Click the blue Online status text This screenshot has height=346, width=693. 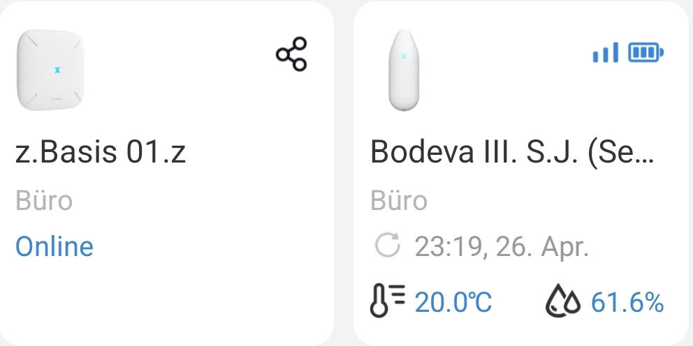coord(54,246)
